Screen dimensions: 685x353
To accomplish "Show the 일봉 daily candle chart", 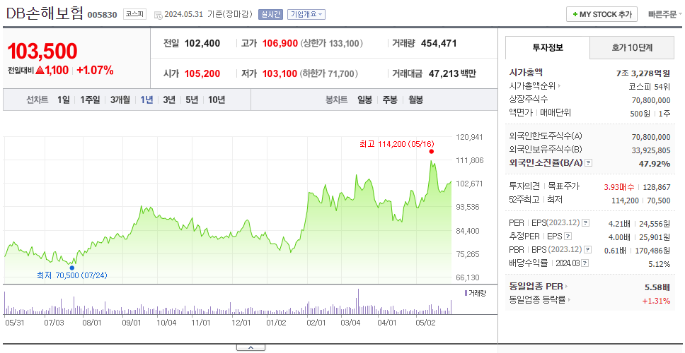I will tap(364, 100).
